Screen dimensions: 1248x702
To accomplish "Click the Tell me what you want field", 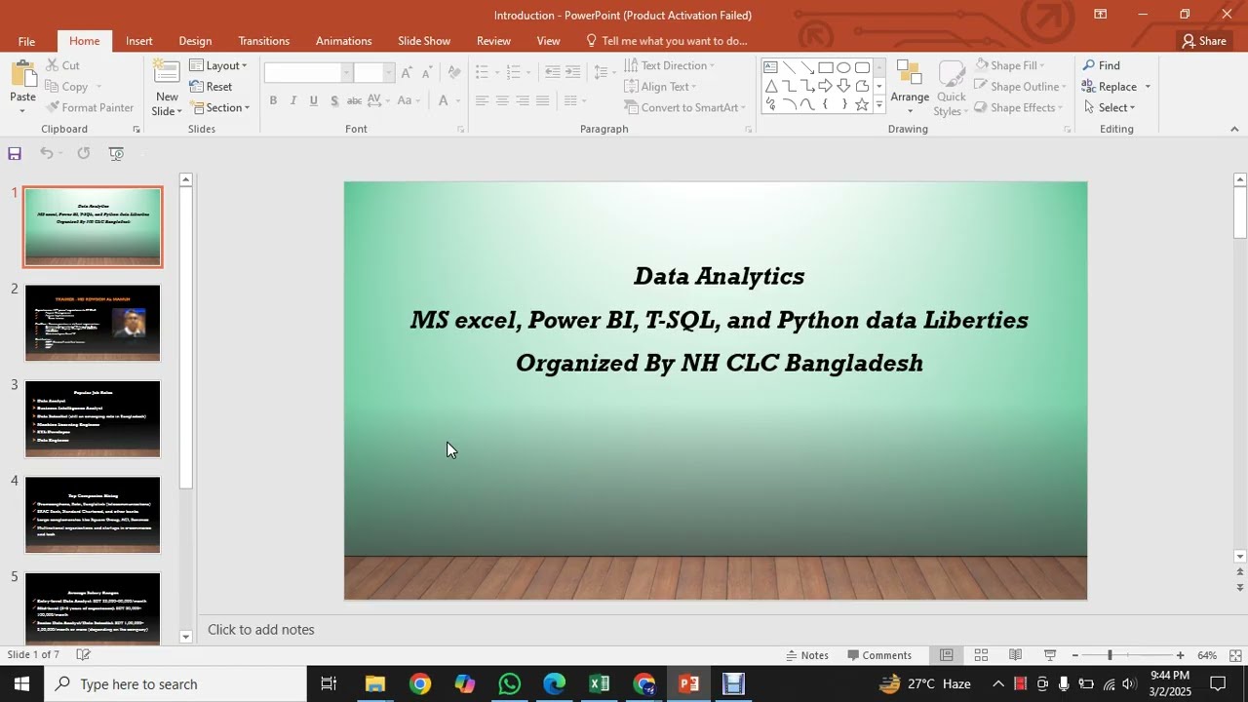I will [x=666, y=41].
